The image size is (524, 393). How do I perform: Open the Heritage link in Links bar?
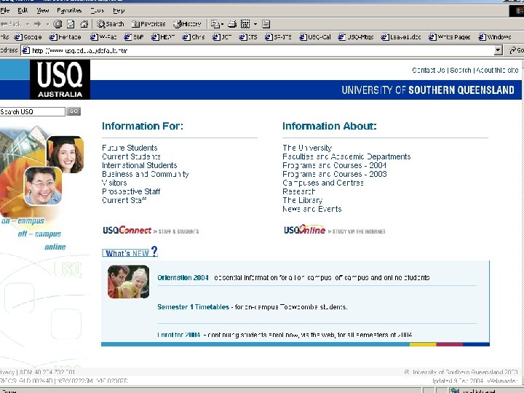click(x=65, y=37)
